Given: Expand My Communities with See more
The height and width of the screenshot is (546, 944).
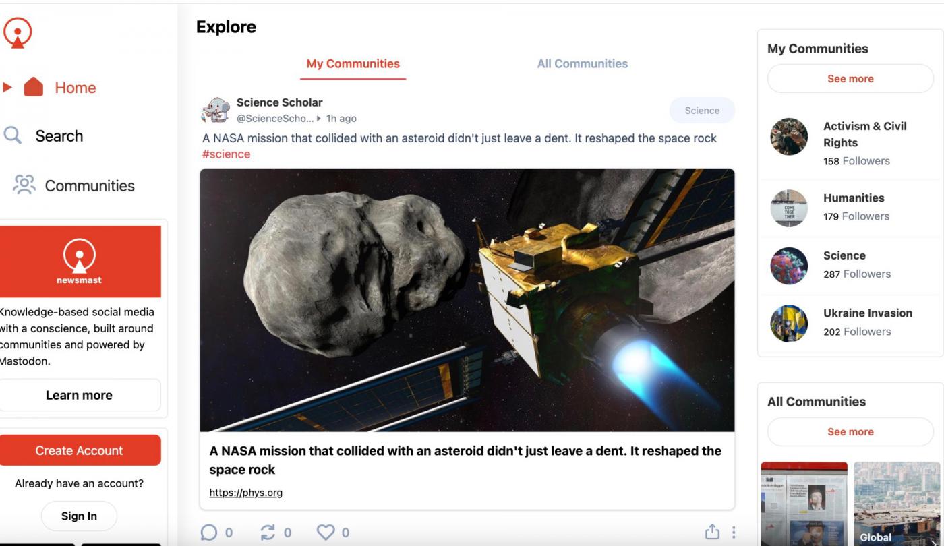Looking at the screenshot, I should tap(850, 79).
